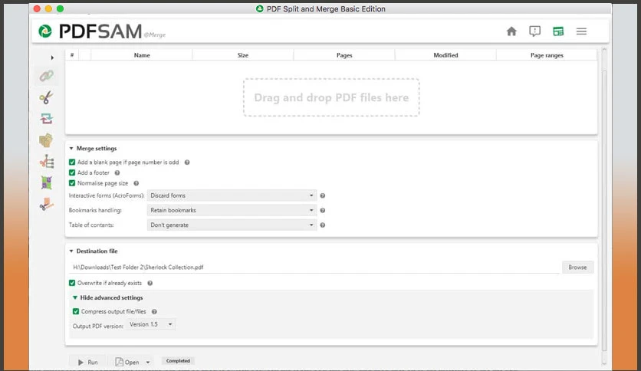This screenshot has height=371, width=641.
Task: Sort by the Size column header
Action: (x=243, y=55)
